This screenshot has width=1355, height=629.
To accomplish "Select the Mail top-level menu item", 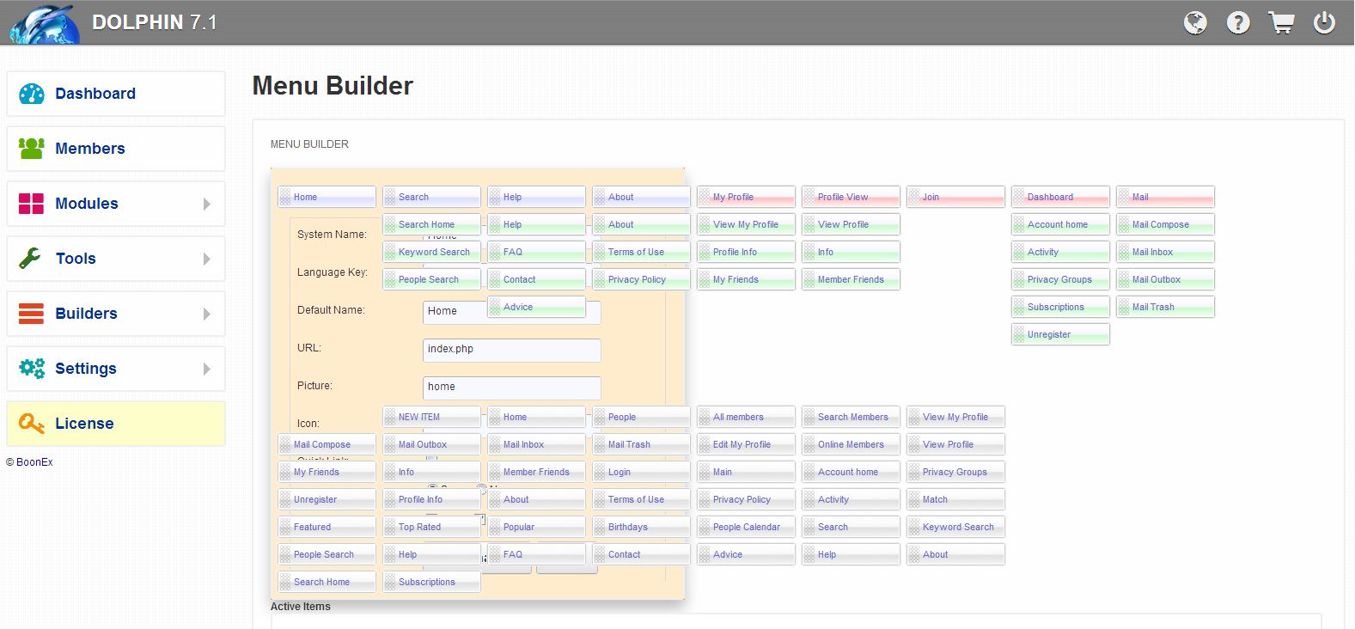I will [1165, 197].
